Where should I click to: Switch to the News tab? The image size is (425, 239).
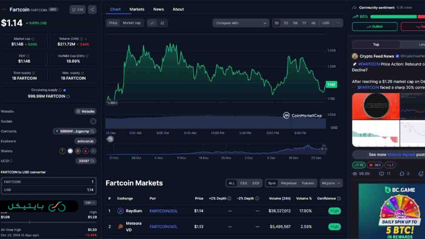[159, 9]
